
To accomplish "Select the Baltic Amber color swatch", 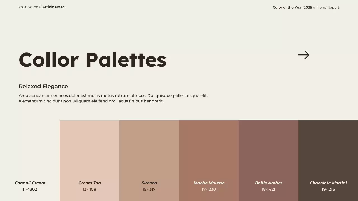I will (x=268, y=148).
